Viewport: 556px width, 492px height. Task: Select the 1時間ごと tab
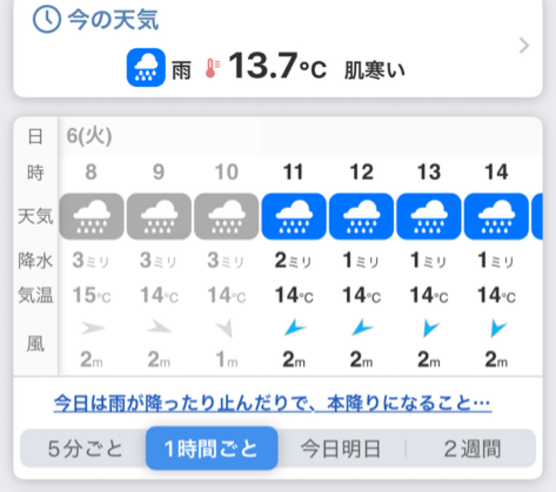[x=212, y=448]
